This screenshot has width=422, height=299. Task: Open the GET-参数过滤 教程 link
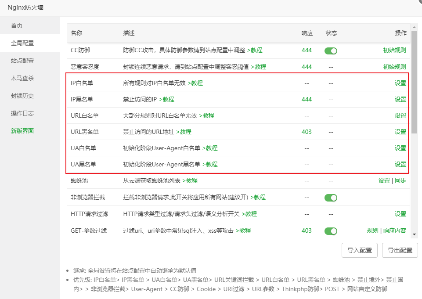tap(243, 231)
